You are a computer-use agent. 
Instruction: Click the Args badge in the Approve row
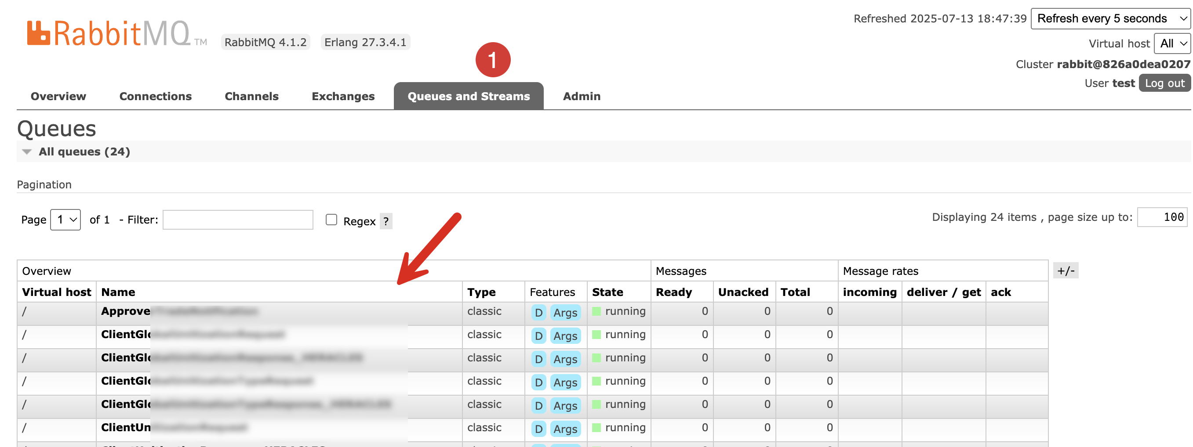point(565,313)
